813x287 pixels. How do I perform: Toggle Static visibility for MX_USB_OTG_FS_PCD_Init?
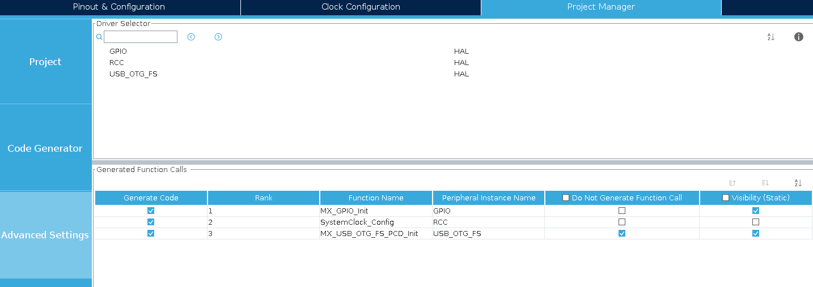click(756, 233)
